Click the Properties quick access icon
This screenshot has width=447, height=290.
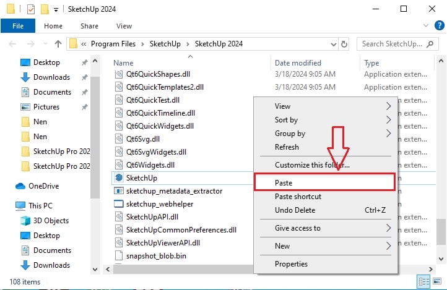point(31,9)
